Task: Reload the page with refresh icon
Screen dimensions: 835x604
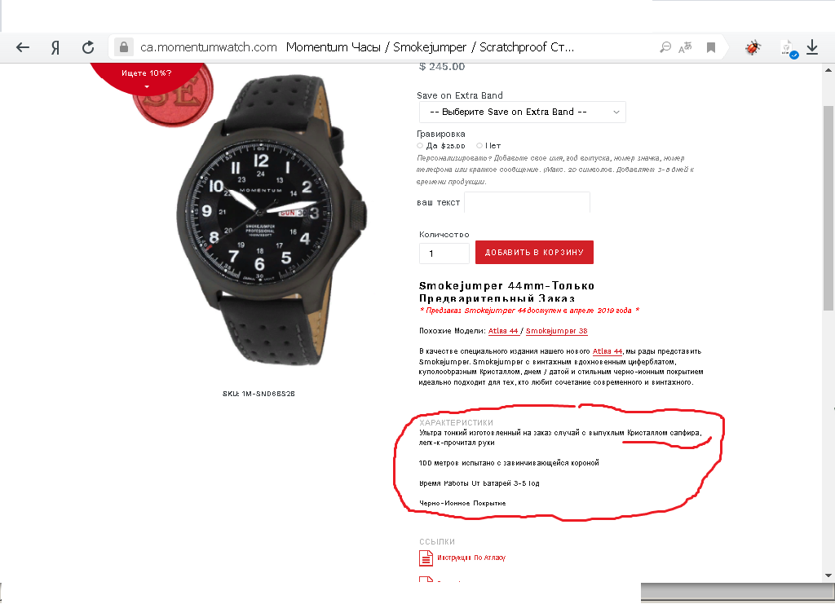Action: [88, 47]
